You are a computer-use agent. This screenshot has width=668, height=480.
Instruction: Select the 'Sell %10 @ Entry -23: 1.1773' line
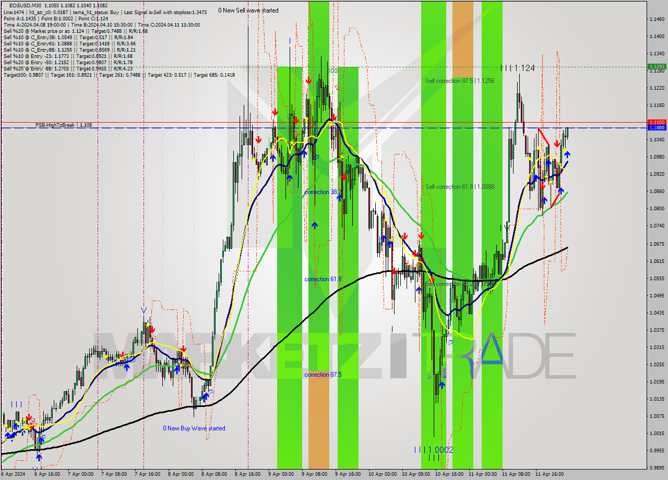pos(68,56)
